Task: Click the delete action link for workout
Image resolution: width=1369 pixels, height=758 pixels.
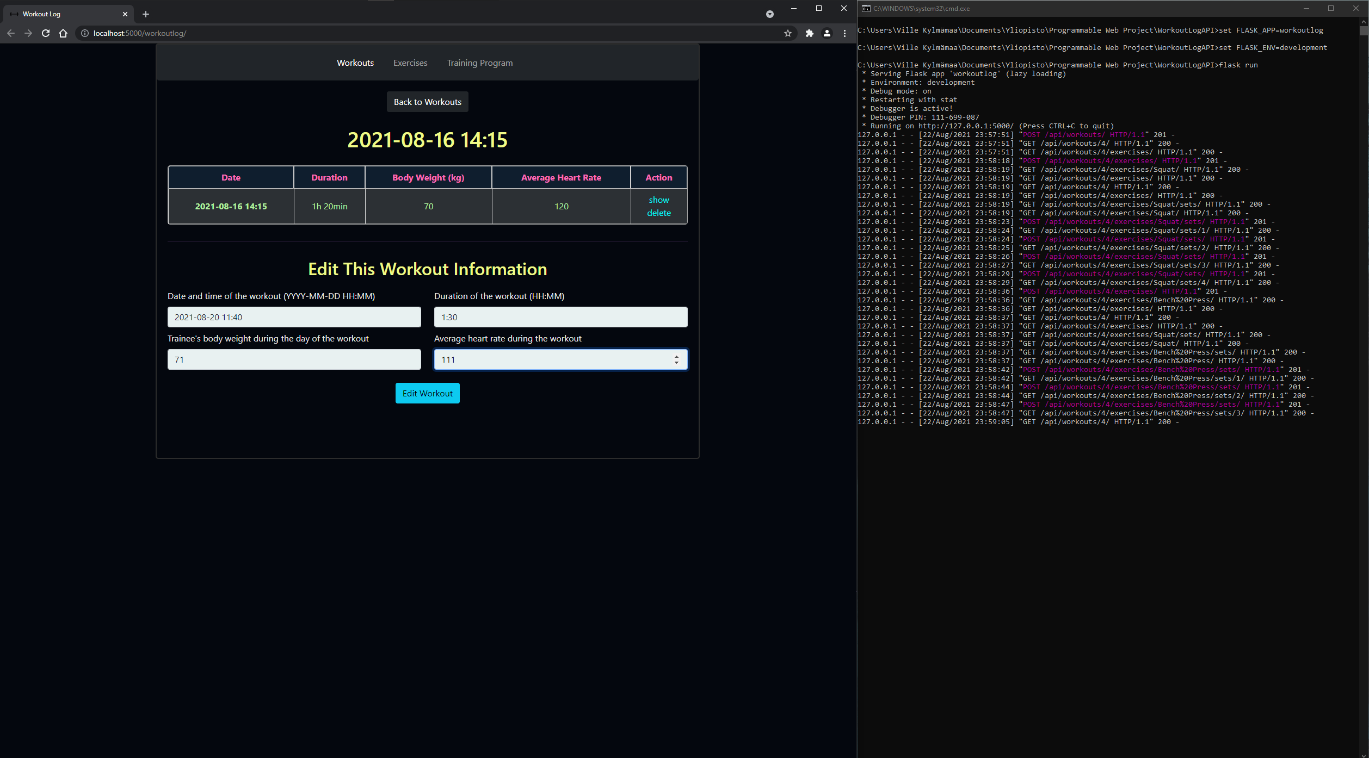Action: click(658, 213)
